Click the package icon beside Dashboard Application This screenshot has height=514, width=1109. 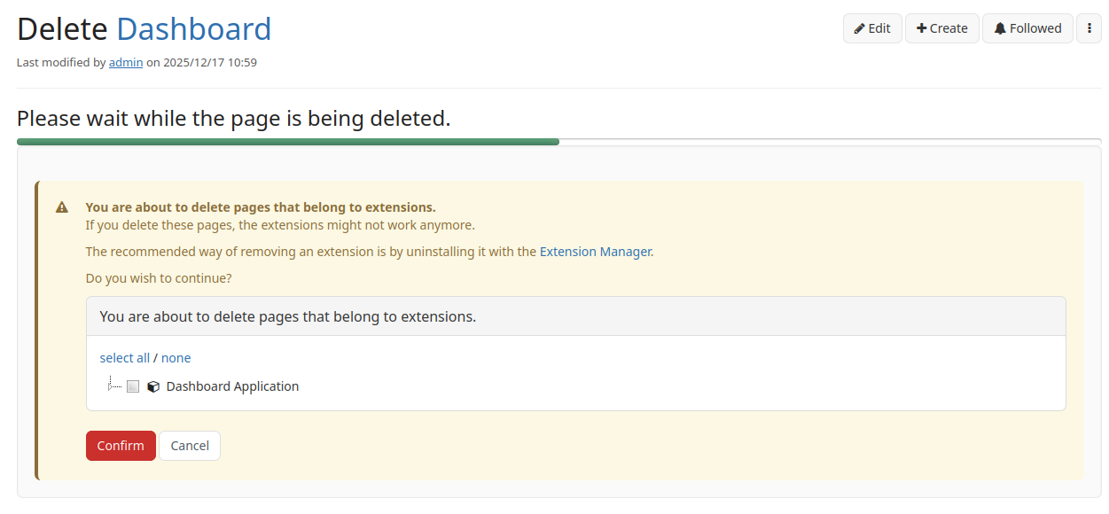[x=153, y=386]
